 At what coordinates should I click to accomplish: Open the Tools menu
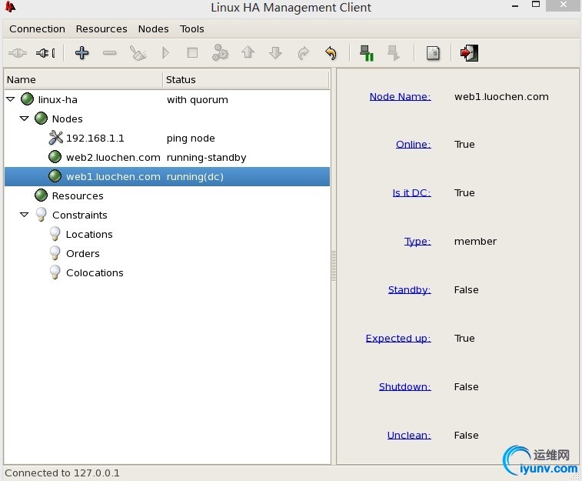pos(192,29)
